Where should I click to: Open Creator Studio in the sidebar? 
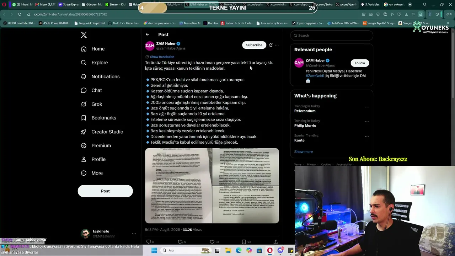pyautogui.click(x=102, y=132)
